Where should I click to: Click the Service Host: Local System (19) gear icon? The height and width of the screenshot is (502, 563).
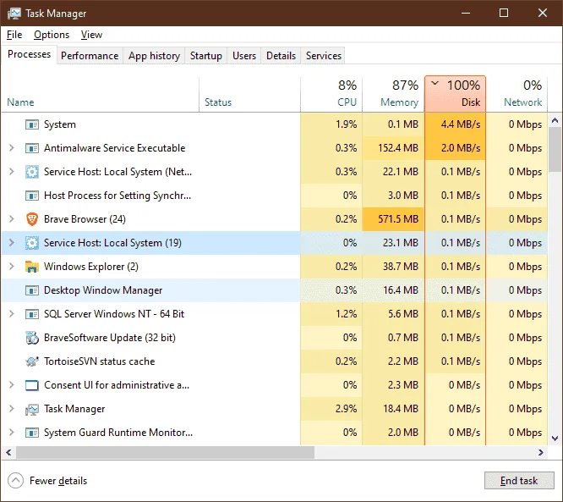coord(32,243)
